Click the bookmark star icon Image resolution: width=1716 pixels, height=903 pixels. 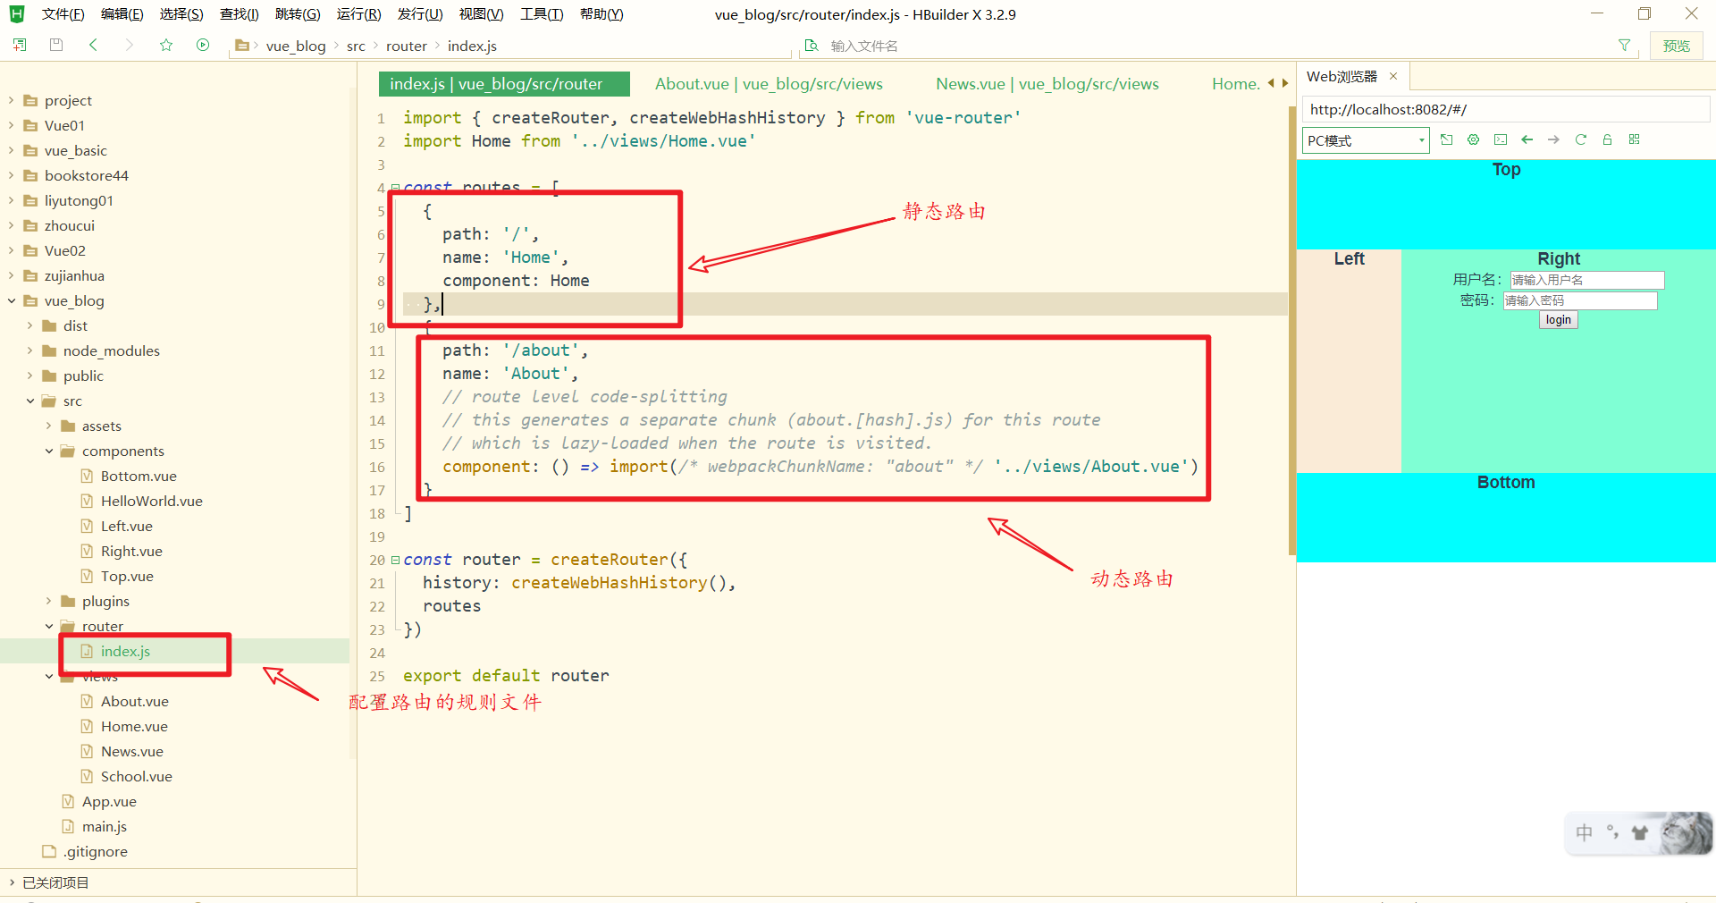pyautogui.click(x=166, y=45)
